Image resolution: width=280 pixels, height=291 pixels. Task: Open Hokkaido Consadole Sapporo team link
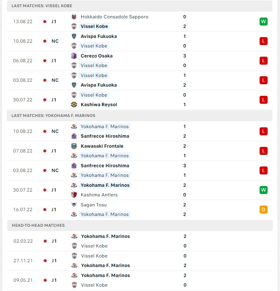coord(114,17)
